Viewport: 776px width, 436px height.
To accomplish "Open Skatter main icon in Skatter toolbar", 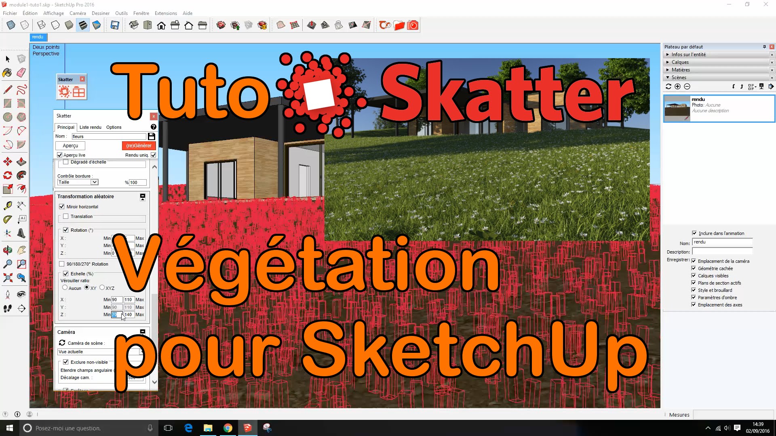I will click(x=64, y=92).
